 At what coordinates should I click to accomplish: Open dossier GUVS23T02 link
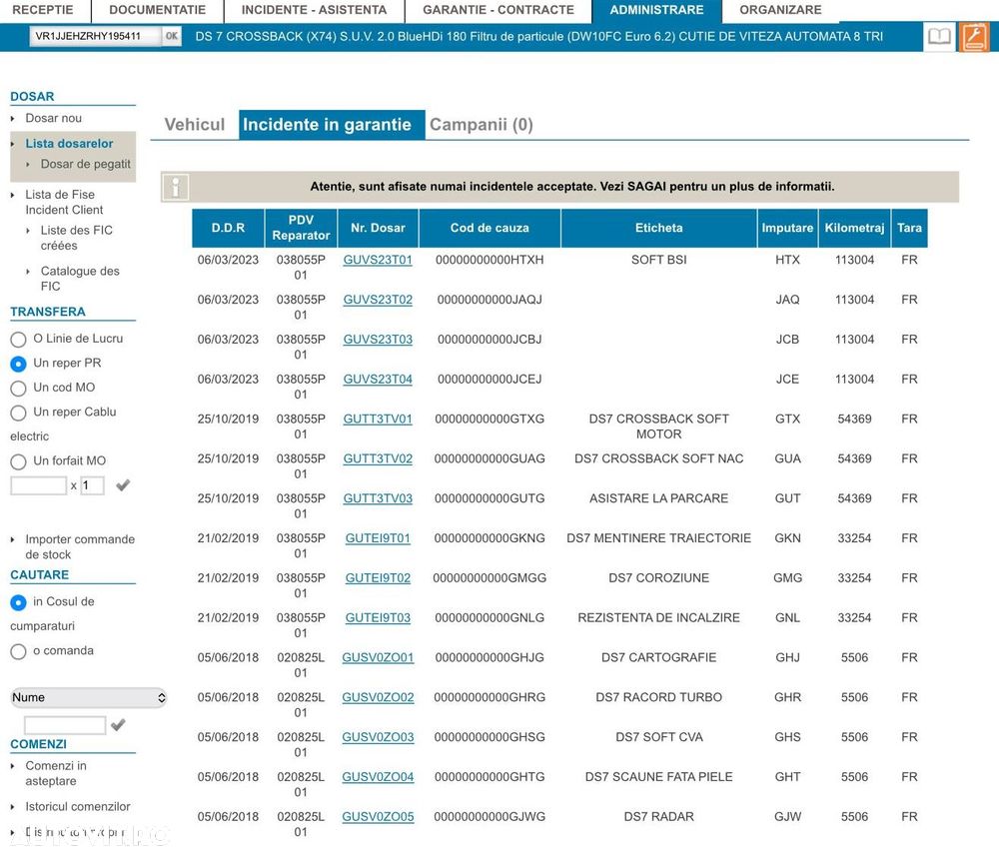378,300
